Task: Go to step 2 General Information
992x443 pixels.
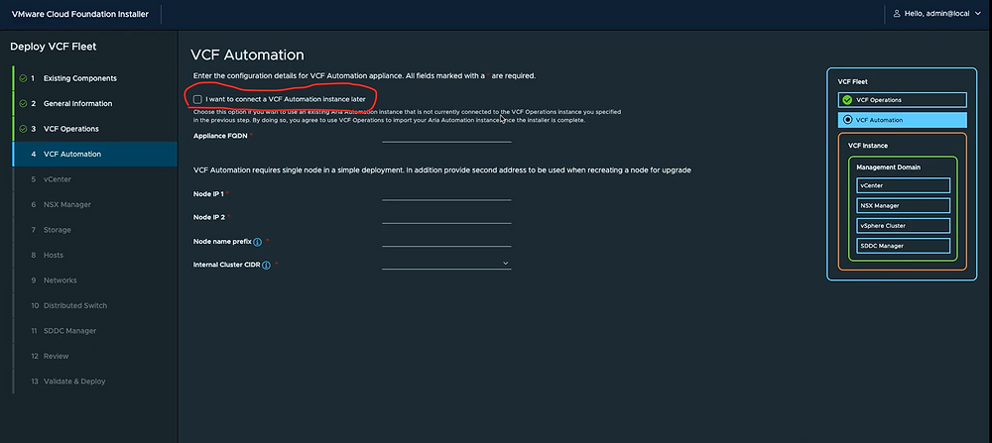Action: [94, 104]
